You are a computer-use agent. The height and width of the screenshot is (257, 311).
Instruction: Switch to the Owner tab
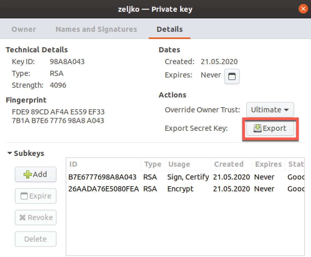click(24, 29)
